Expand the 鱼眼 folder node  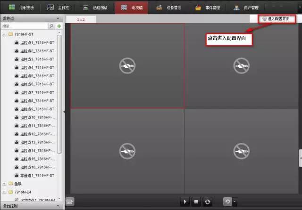pyautogui.click(x=4, y=184)
